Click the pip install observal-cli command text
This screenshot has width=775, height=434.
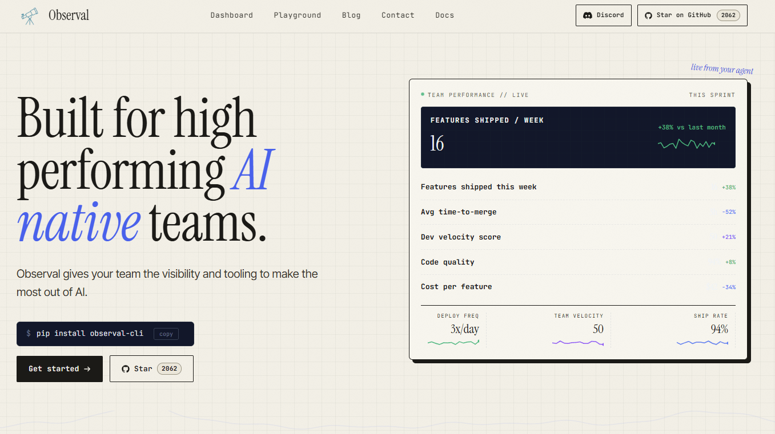point(90,334)
